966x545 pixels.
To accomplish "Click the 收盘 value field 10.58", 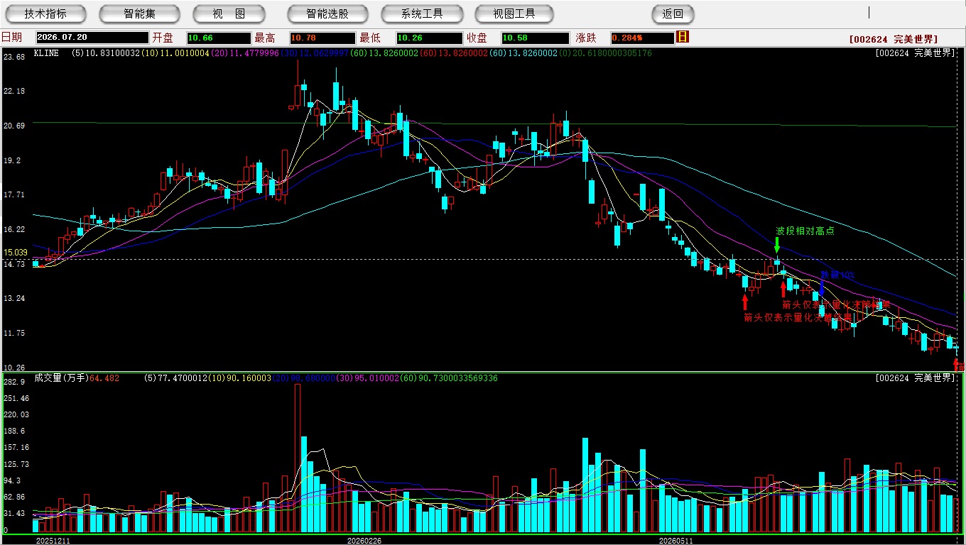I will pyautogui.click(x=535, y=38).
